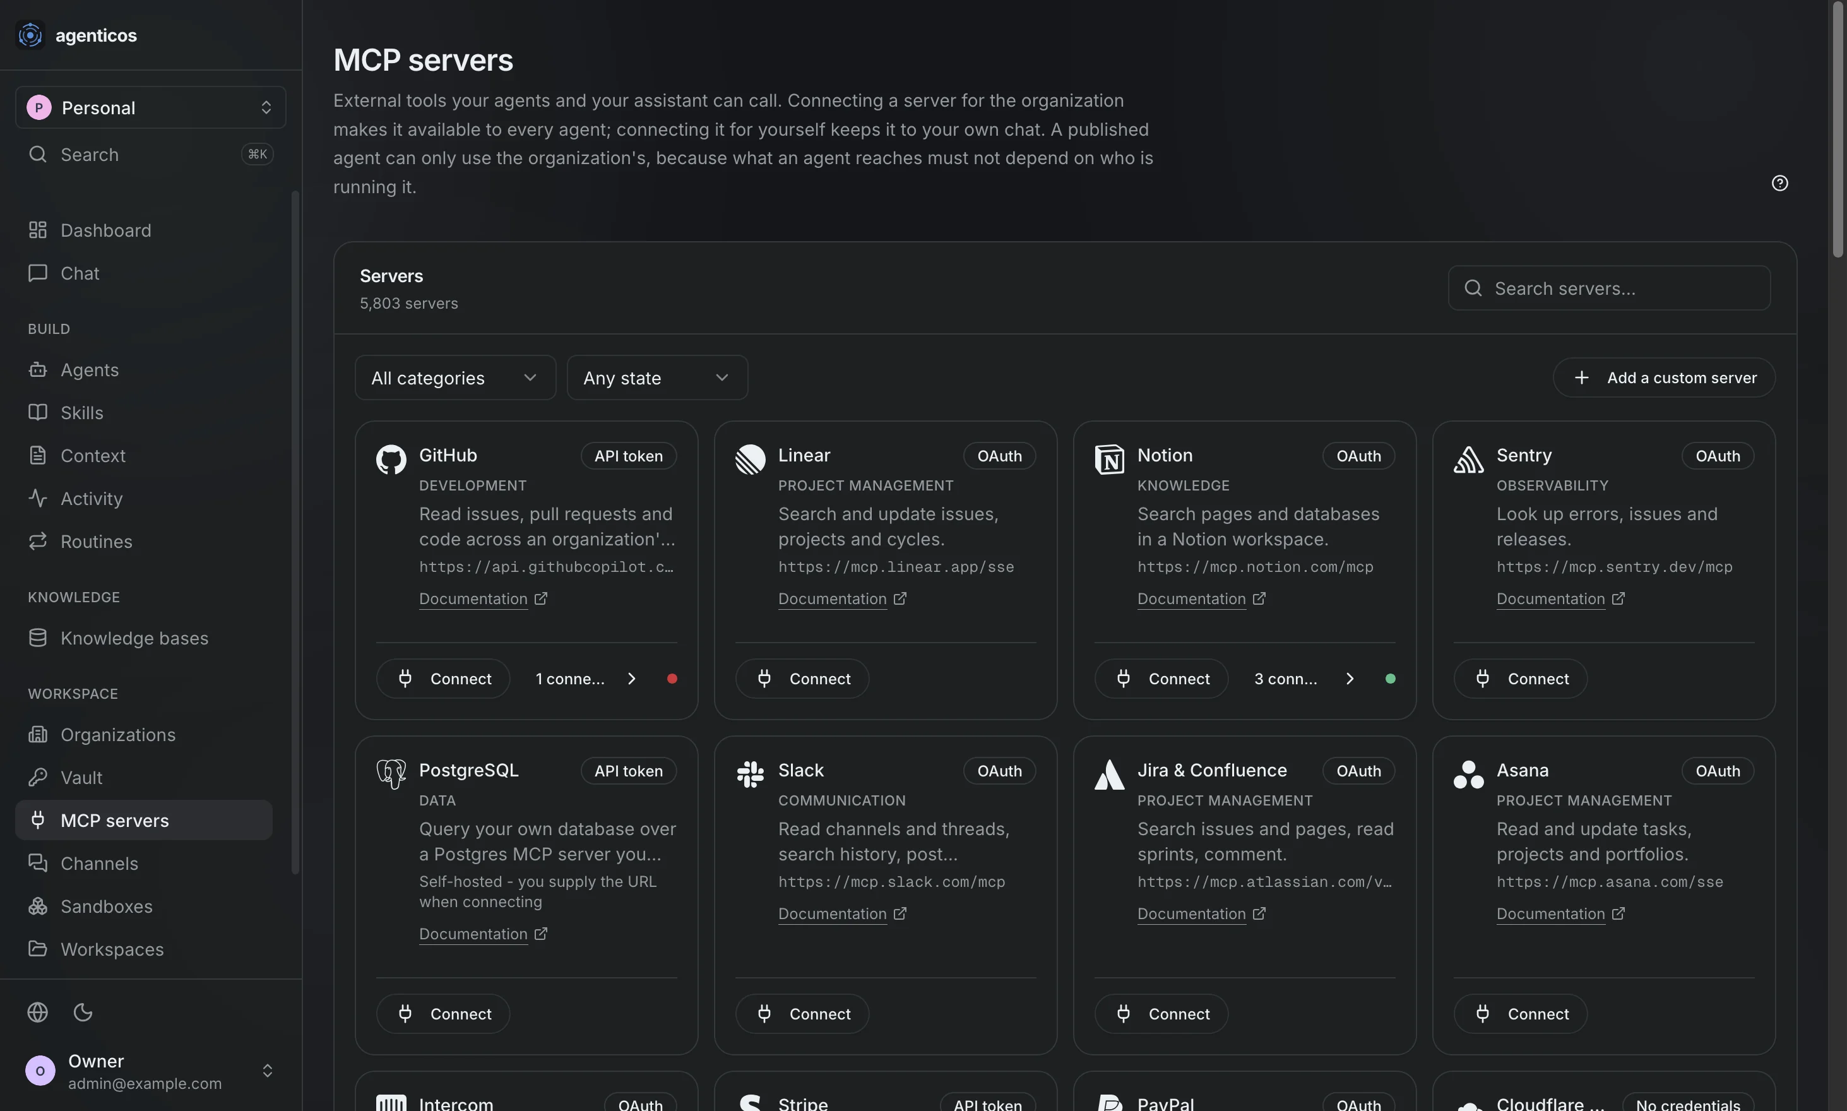
Task: Click the Organizations building icon
Action: [x=37, y=734]
